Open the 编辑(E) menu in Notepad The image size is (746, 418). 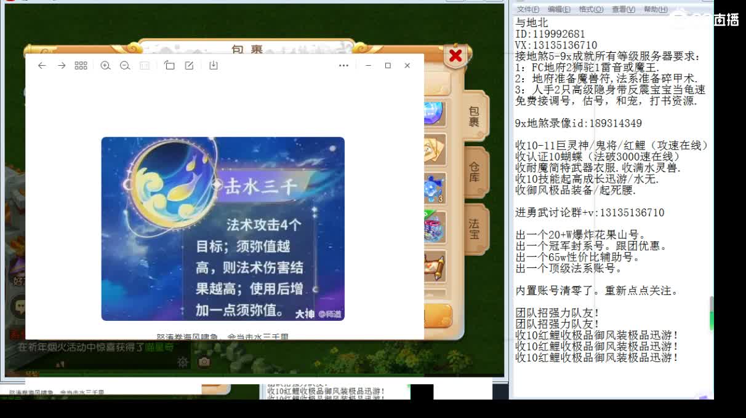tap(559, 9)
